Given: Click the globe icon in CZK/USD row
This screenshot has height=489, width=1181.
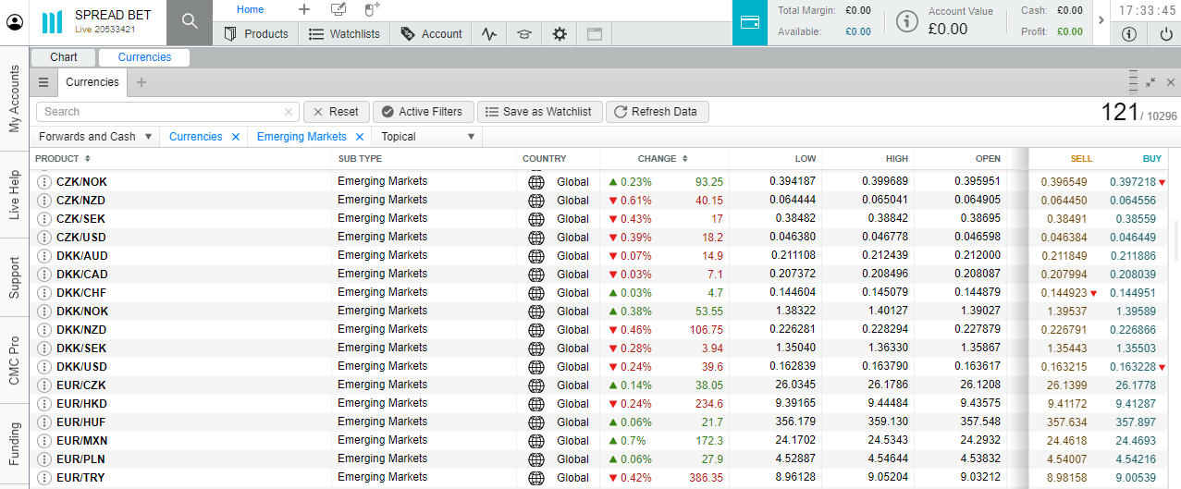Looking at the screenshot, I should 535,238.
